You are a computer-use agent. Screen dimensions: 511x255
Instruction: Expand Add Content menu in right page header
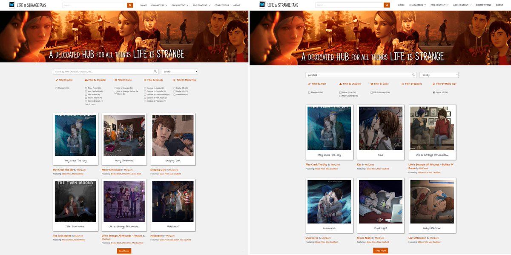[462, 5]
